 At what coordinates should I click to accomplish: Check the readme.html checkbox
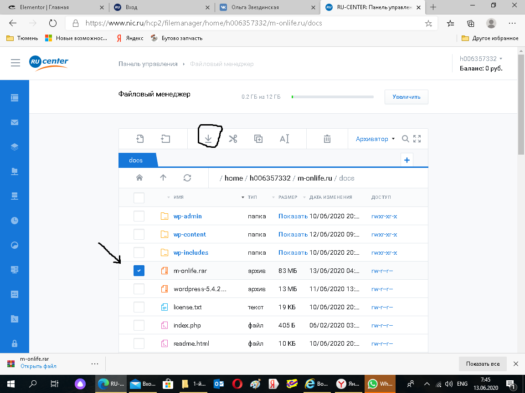pyautogui.click(x=139, y=343)
